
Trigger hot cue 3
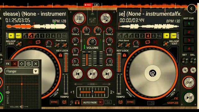[189, 40]
